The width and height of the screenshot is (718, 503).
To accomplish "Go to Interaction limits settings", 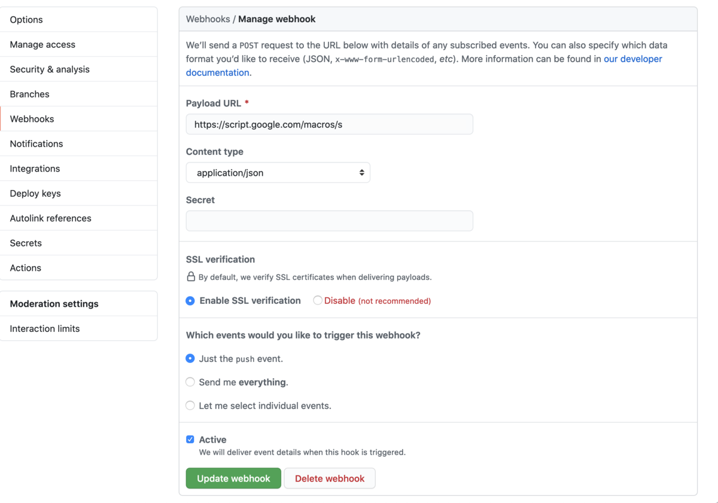I will click(x=44, y=328).
